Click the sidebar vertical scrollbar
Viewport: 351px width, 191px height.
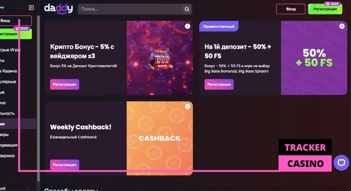pos(38,98)
